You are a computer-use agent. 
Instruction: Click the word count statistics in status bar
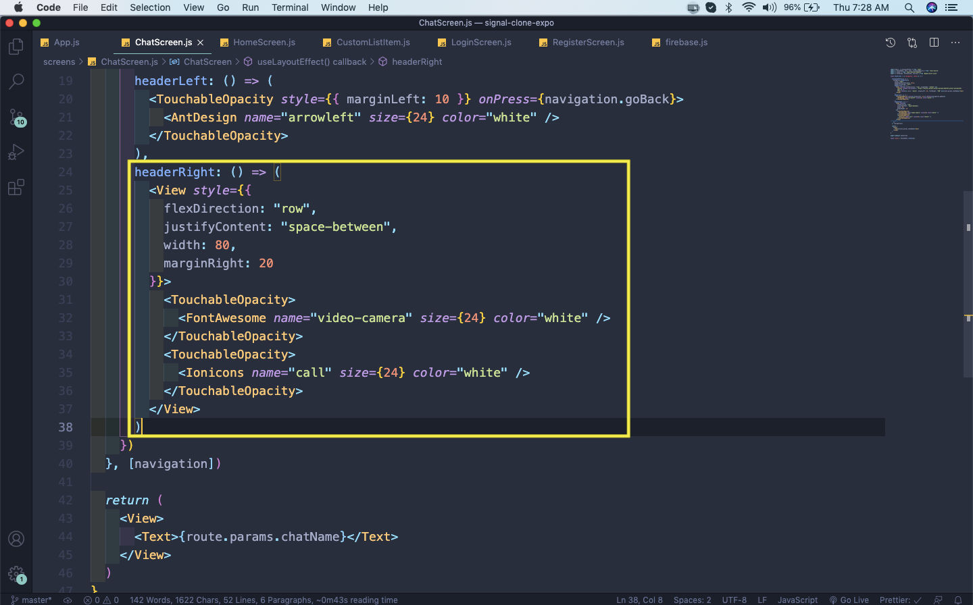click(x=264, y=600)
